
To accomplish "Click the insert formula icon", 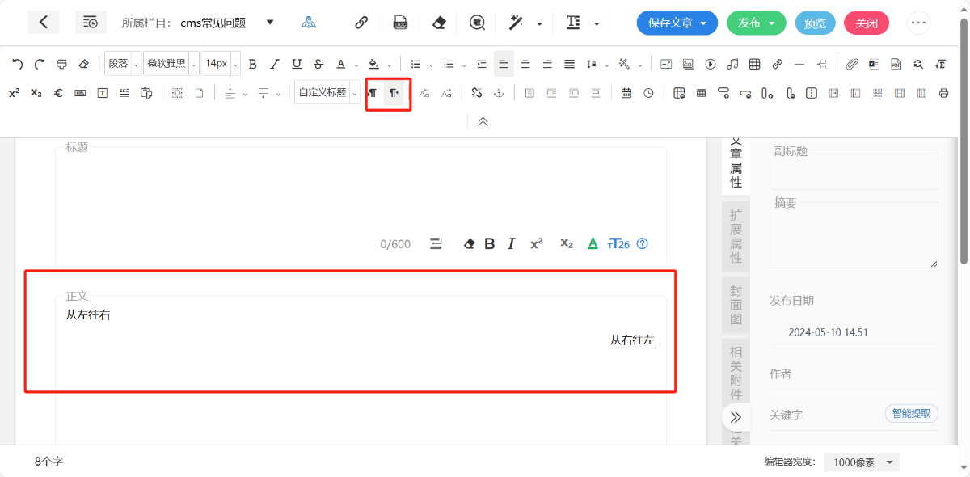I will (x=940, y=64).
